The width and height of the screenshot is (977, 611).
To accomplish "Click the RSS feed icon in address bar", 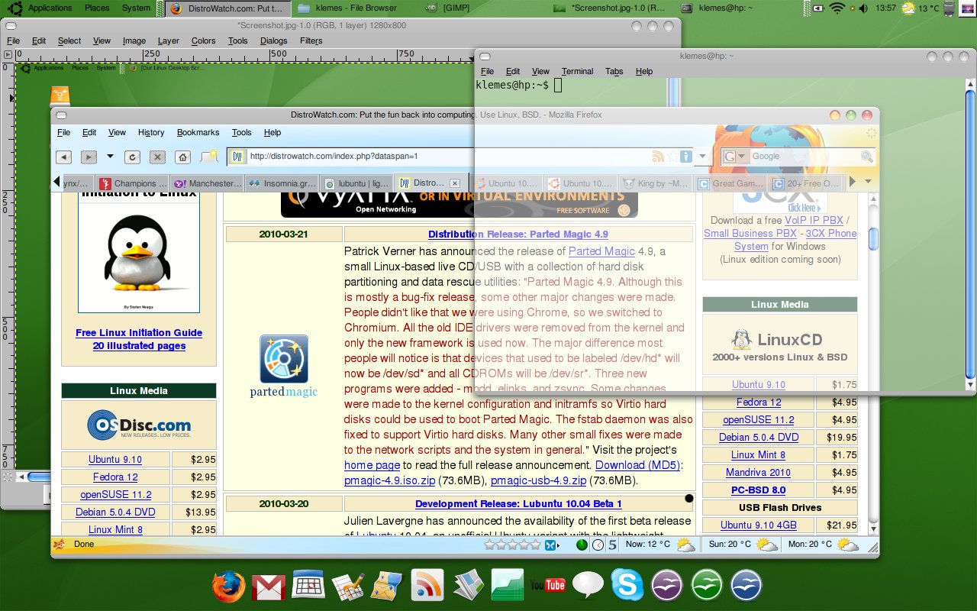I will (x=658, y=157).
